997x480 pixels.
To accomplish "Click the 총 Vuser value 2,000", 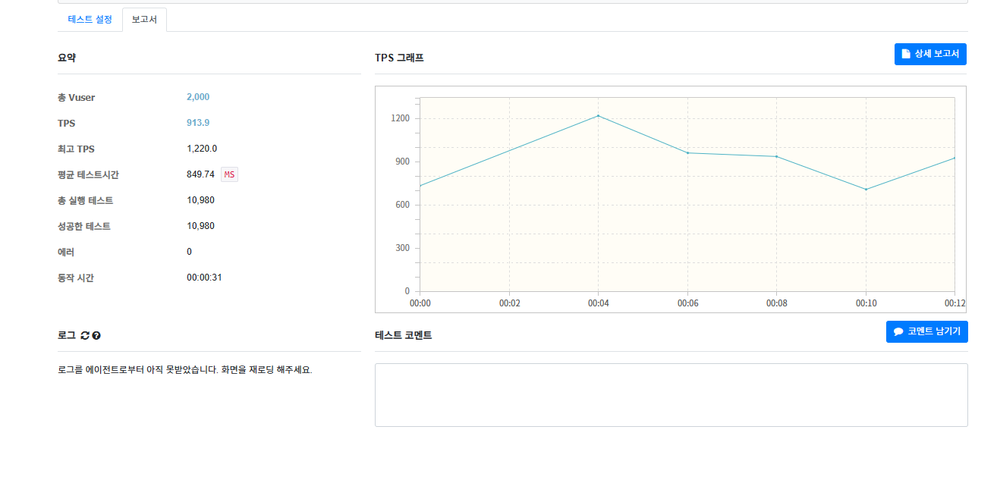I will [198, 97].
